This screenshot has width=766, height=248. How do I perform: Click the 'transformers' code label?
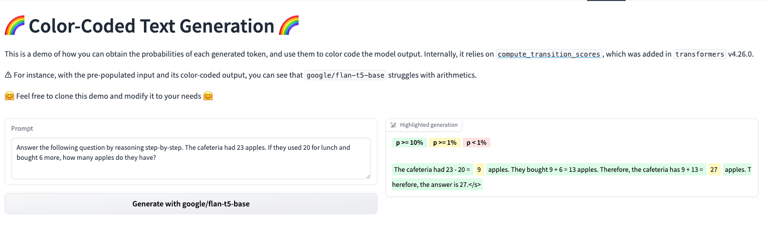coord(700,54)
